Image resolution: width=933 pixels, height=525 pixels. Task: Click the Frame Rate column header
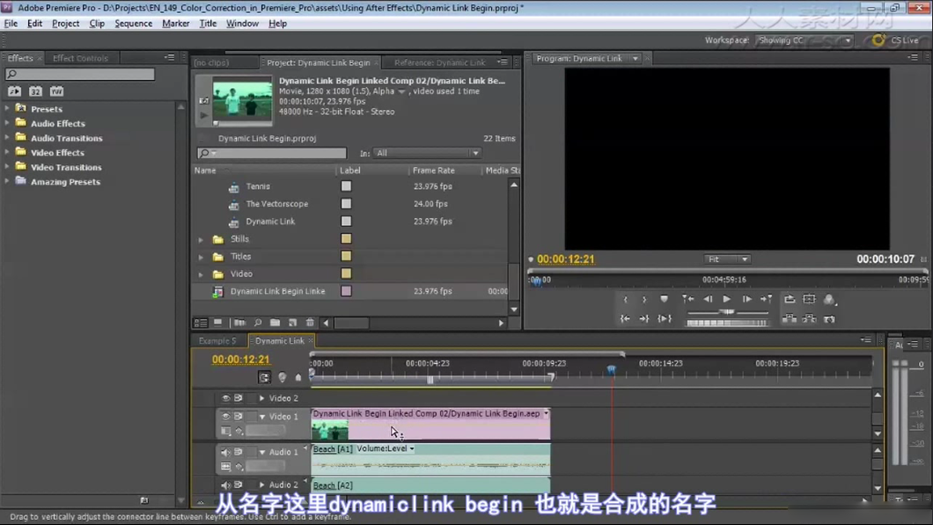pyautogui.click(x=434, y=170)
